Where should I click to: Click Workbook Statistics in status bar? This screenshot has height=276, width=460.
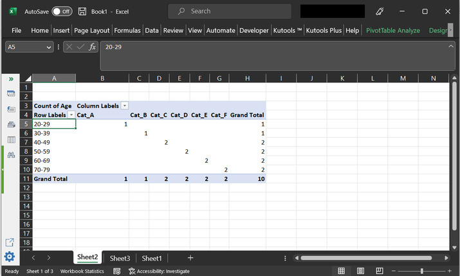tap(82, 271)
